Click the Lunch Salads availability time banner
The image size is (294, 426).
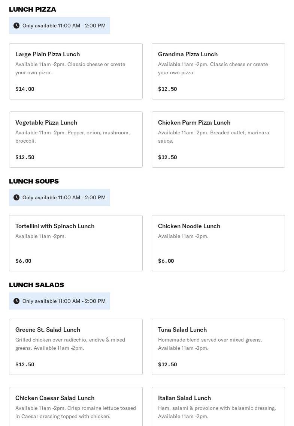60,301
